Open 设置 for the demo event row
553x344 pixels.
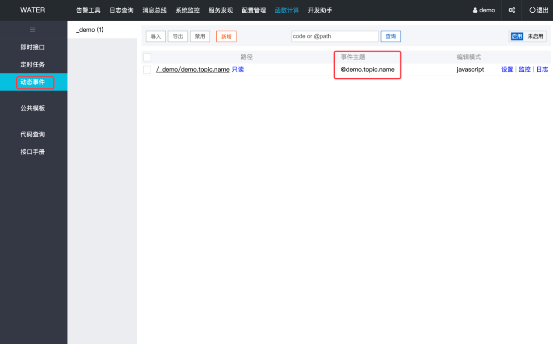[x=507, y=69]
